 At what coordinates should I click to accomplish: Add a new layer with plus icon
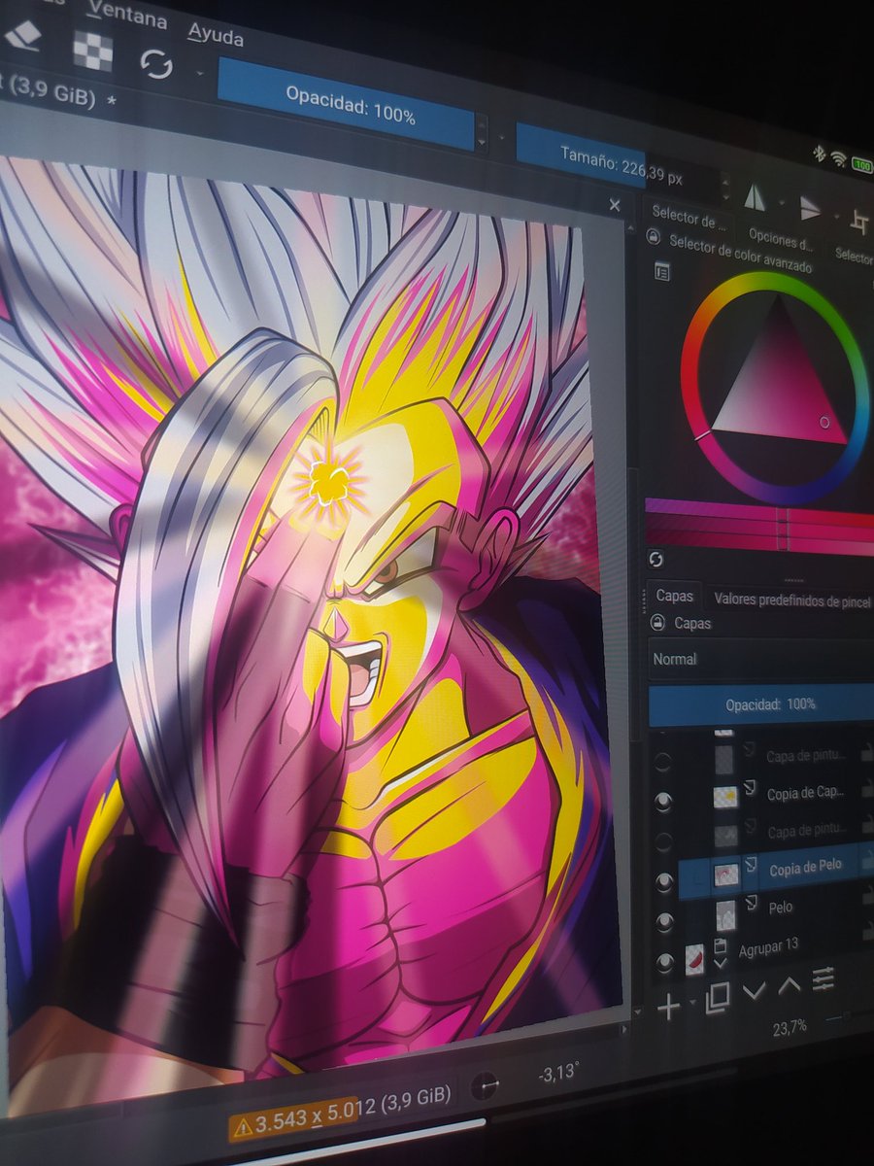(668, 1008)
